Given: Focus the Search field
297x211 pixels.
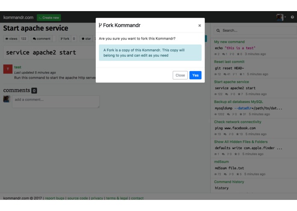Looking at the screenshot, I should (x=255, y=30).
